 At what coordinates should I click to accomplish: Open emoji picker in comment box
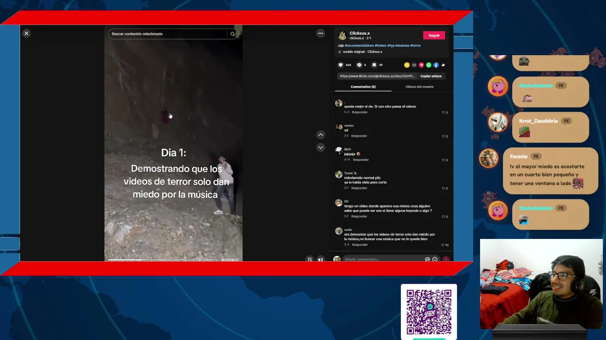click(x=435, y=259)
